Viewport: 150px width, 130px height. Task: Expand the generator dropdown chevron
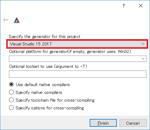tap(143, 44)
